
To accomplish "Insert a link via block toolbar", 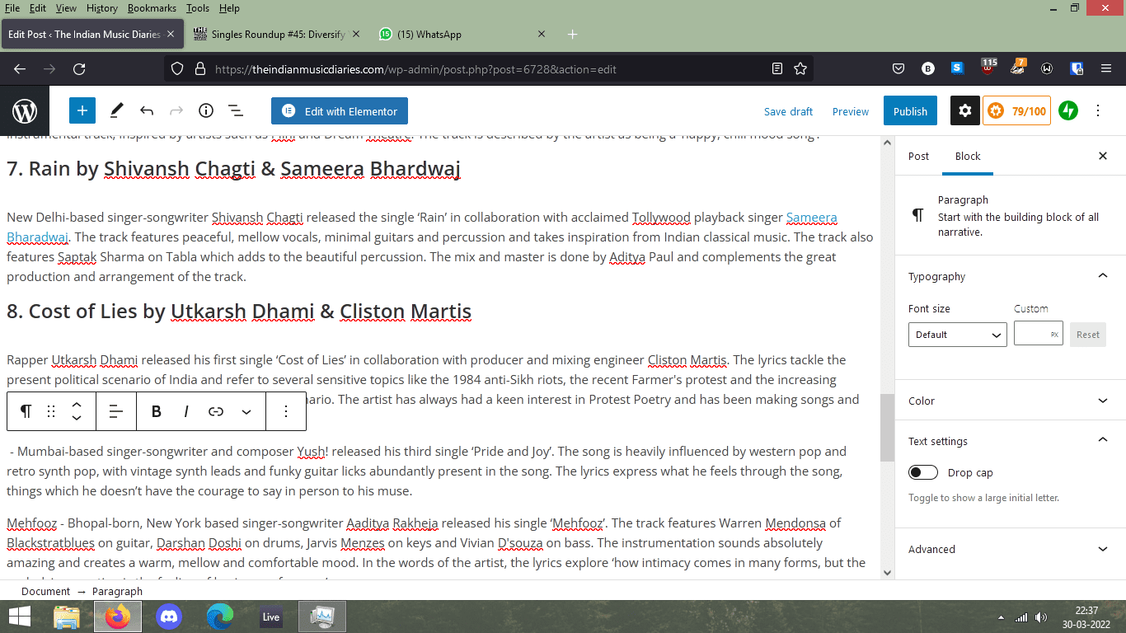I will [x=216, y=411].
